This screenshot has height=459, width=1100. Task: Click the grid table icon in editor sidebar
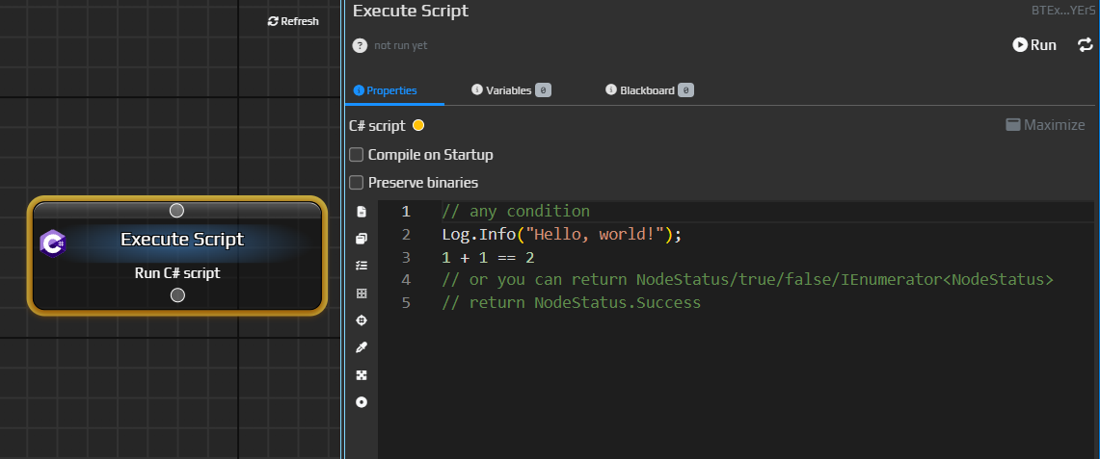362,293
